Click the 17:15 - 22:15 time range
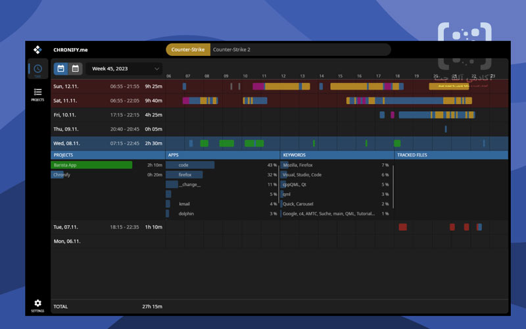Screen dimensions: 526x329 [x=124, y=114]
